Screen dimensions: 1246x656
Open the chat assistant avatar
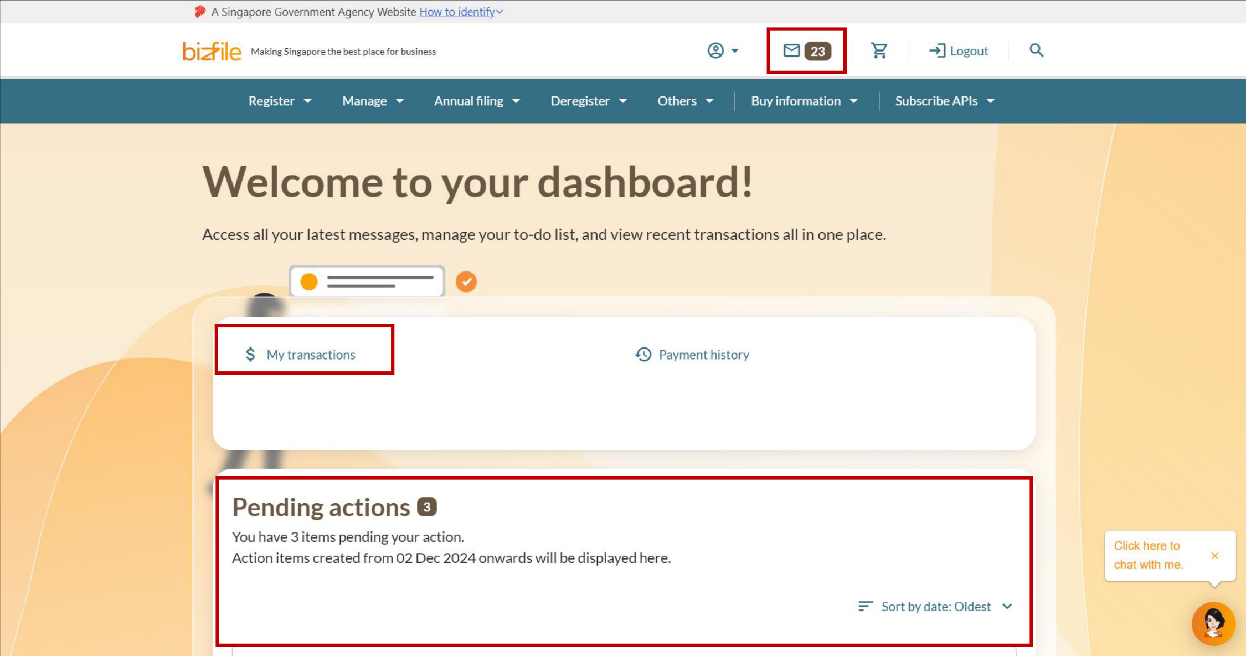click(x=1213, y=623)
